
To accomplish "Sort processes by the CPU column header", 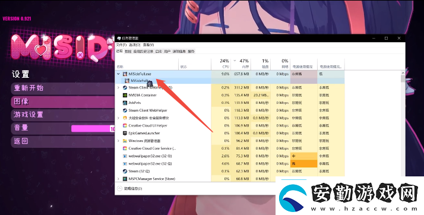I will (221, 64).
